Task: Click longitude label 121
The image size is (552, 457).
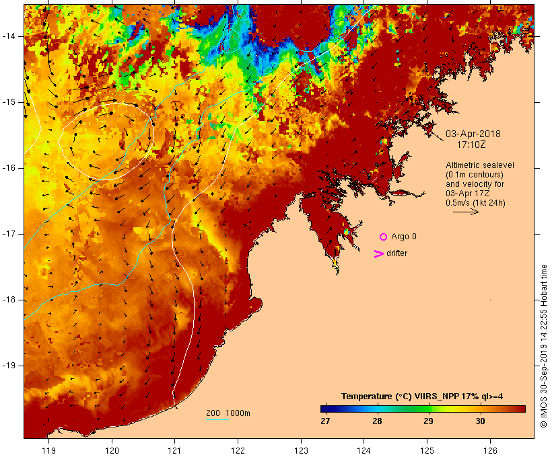Action: [x=174, y=450]
